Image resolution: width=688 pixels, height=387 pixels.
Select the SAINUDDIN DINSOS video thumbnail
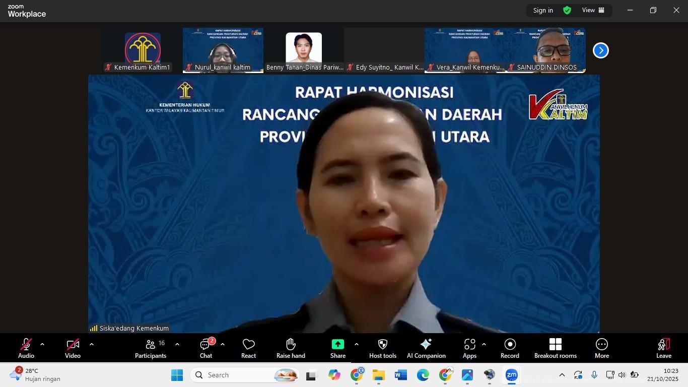545,50
